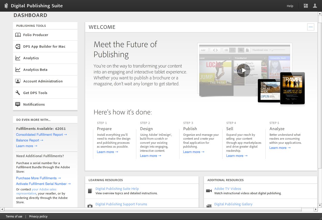
Task: Play the welcome video
Action: point(243,70)
